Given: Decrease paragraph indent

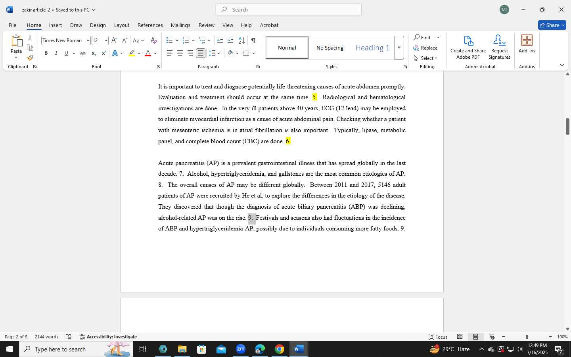Looking at the screenshot, I should 220,40.
